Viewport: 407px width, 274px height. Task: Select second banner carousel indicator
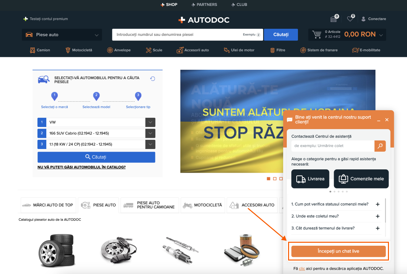[x=275, y=179]
